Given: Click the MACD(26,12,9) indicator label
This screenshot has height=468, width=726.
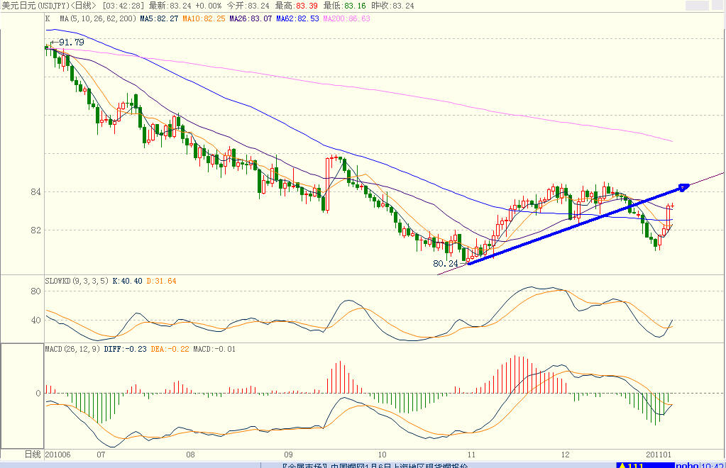Looking at the screenshot, I should [x=72, y=349].
